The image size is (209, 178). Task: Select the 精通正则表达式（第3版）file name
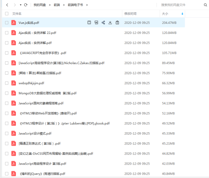point(39,144)
